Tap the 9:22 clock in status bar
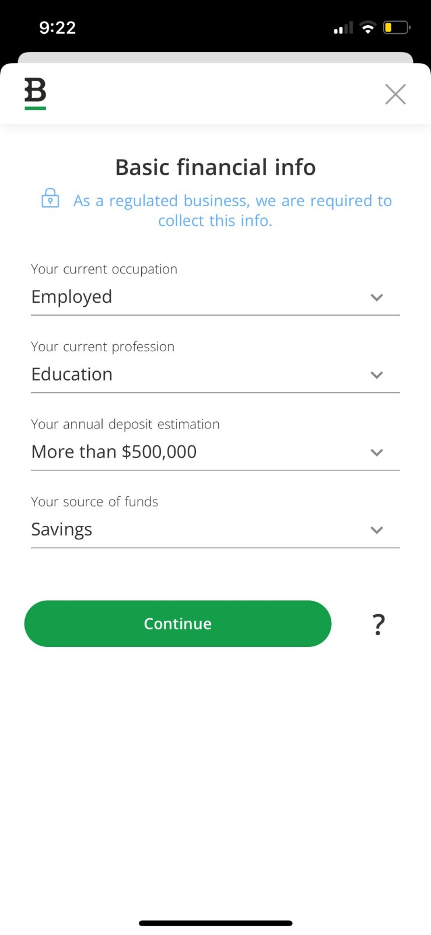431x935 pixels. click(57, 27)
